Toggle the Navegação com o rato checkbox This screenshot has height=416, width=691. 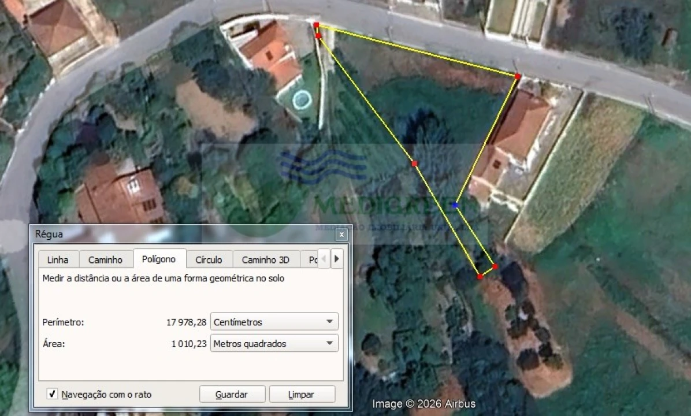pyautogui.click(x=52, y=394)
